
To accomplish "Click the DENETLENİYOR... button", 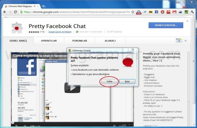I will [x=166, y=25].
